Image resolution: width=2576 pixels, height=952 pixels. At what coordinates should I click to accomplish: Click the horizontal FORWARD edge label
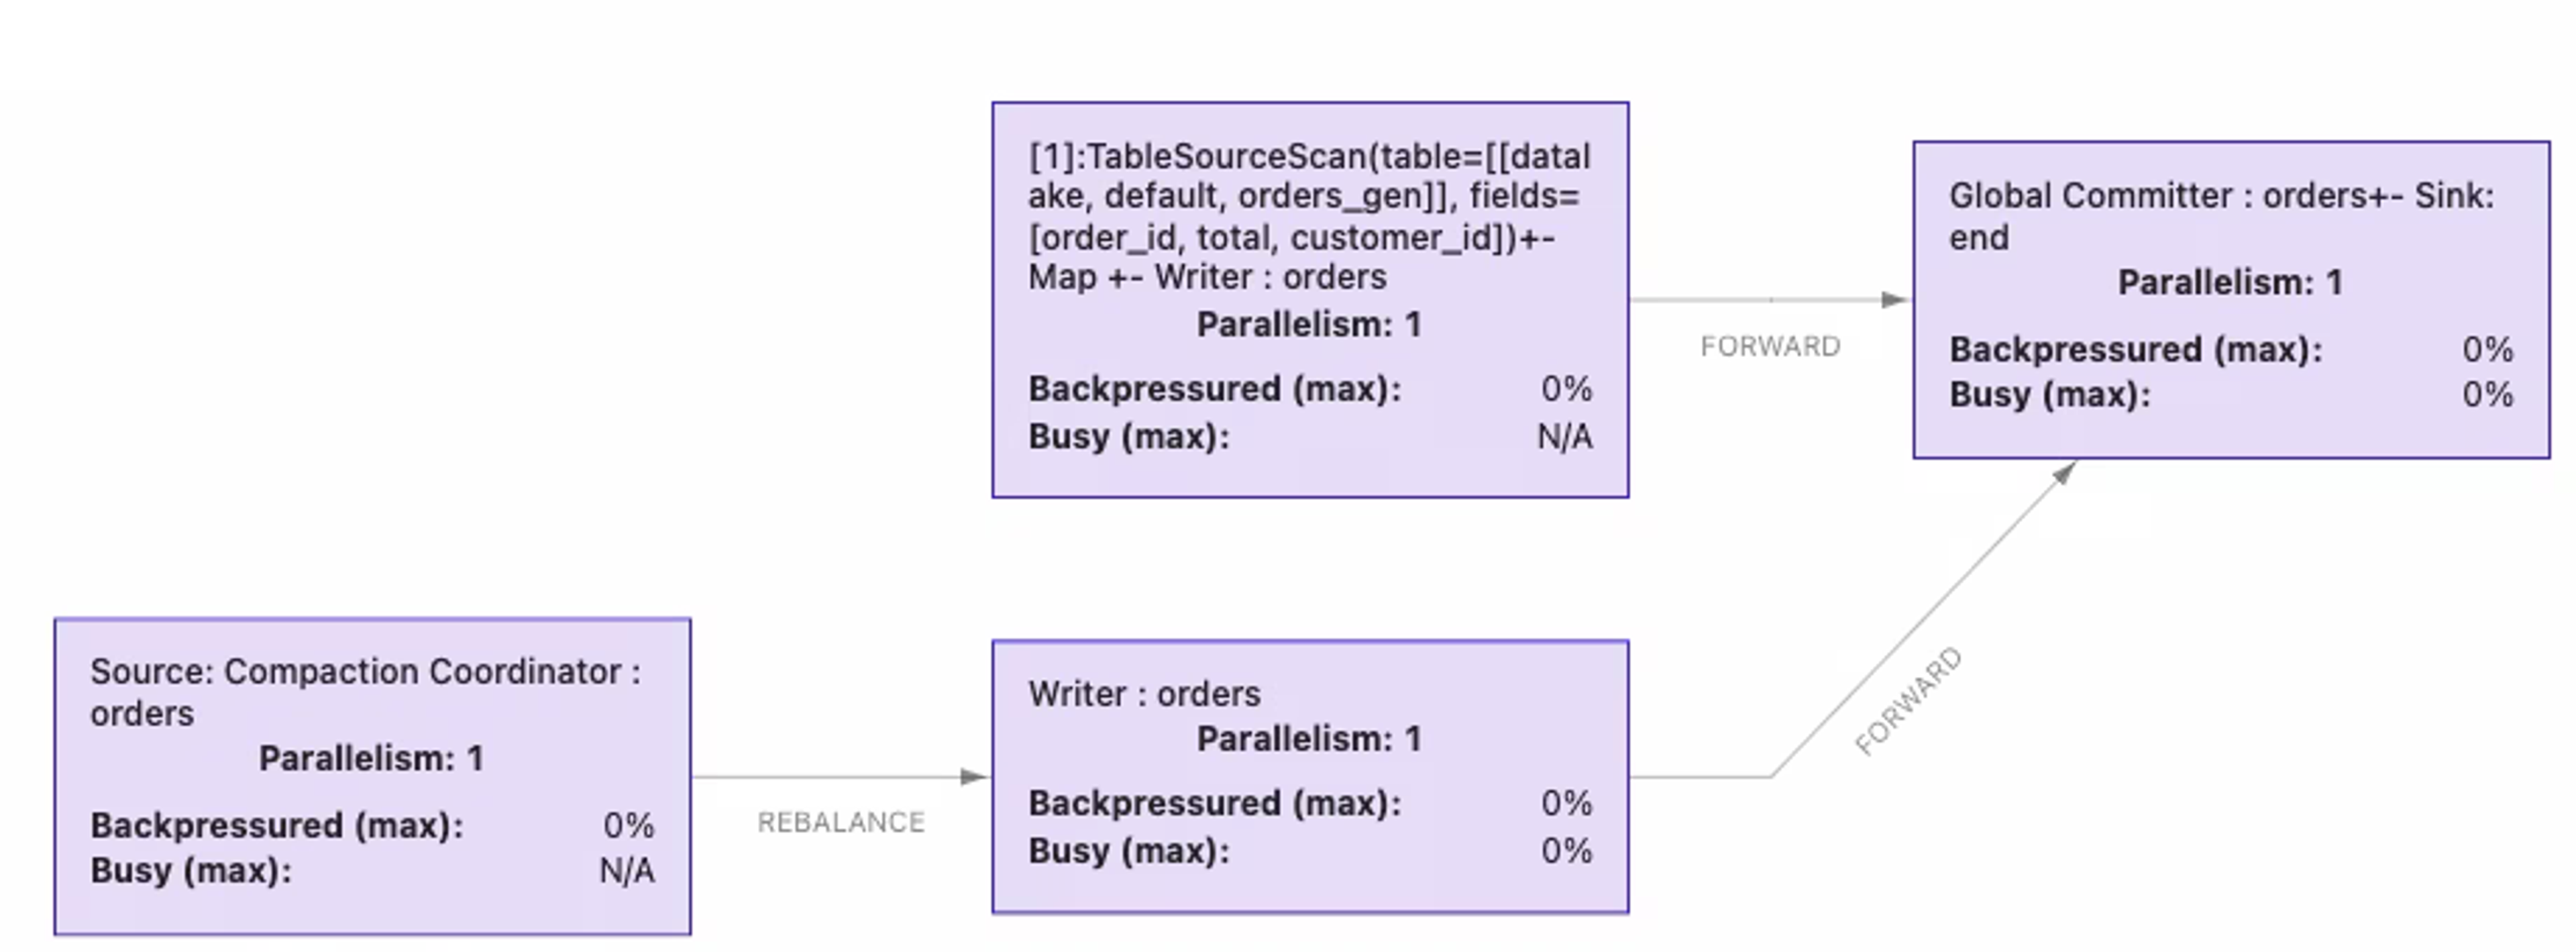(1770, 346)
